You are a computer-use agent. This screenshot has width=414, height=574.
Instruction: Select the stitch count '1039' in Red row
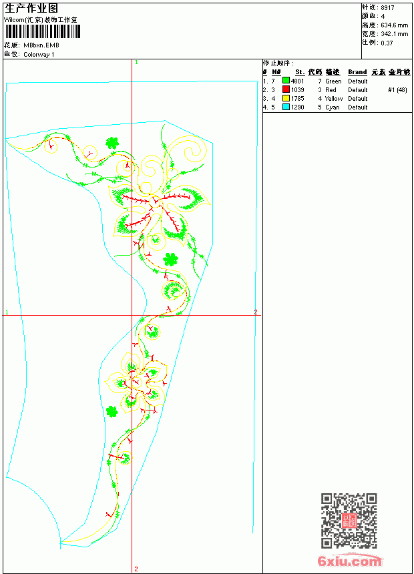(298, 89)
